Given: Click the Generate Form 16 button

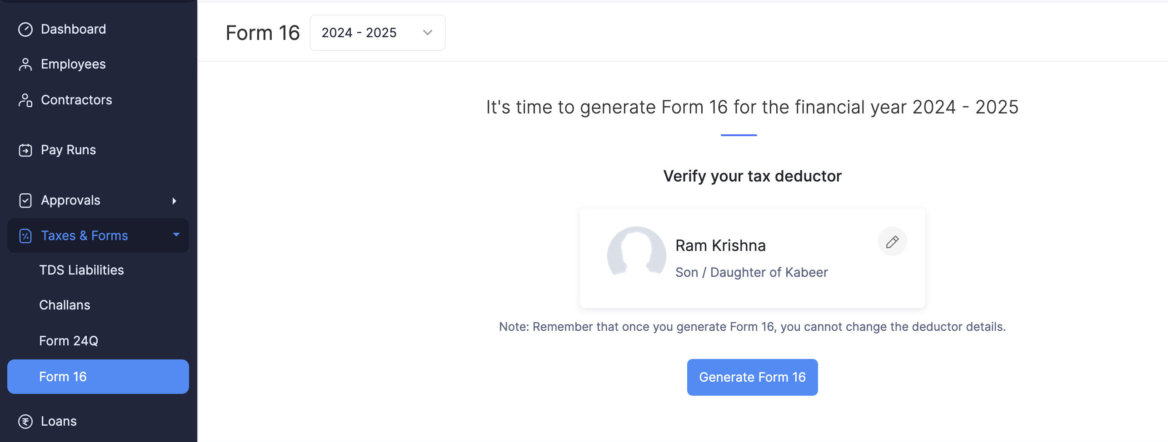Looking at the screenshot, I should click(752, 377).
